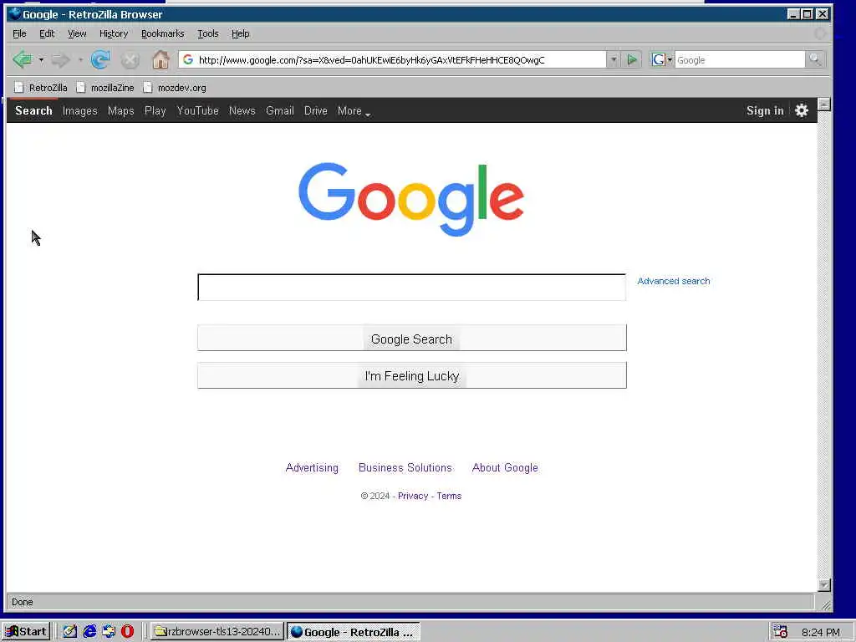
Task: Open the History menu
Action: (x=114, y=33)
